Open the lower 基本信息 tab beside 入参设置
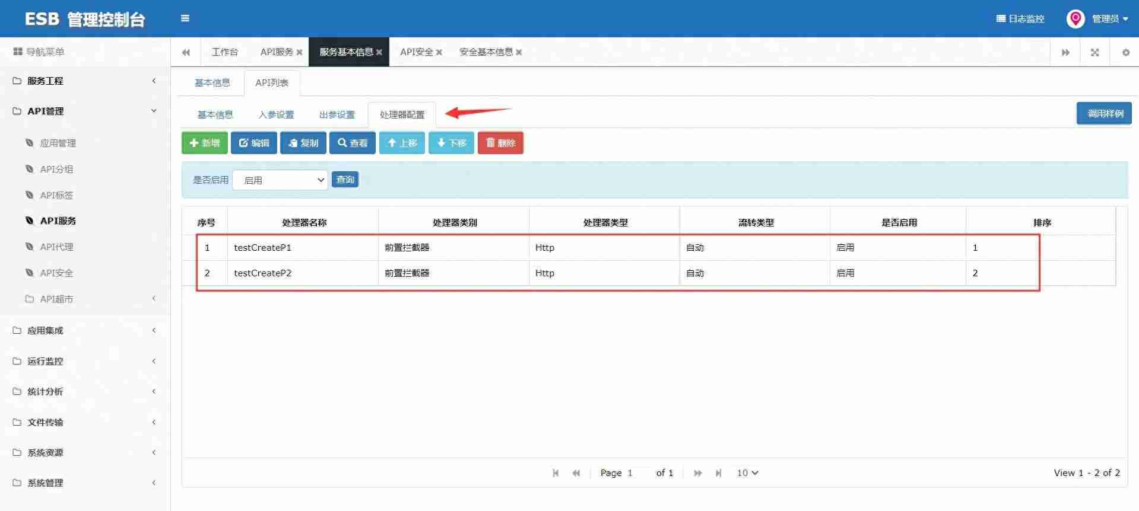1139x511 pixels. tap(215, 115)
